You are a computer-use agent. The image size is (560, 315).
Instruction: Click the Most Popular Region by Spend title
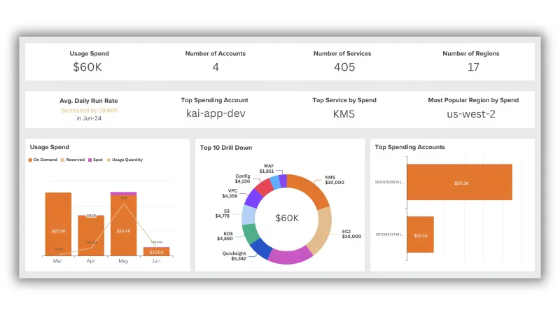tap(474, 100)
